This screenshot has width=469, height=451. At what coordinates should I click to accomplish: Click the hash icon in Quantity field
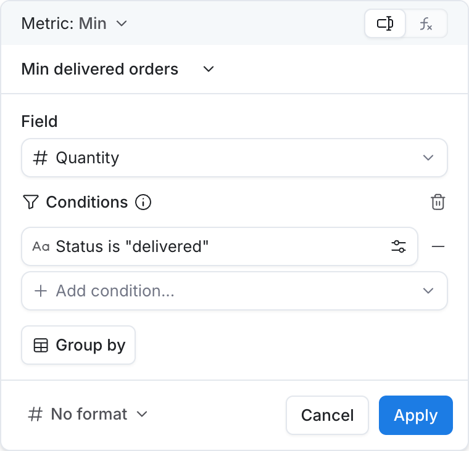[x=40, y=158]
